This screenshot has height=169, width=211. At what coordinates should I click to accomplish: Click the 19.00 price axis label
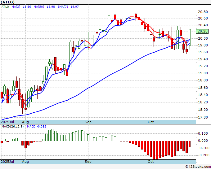[x=203, y=73]
